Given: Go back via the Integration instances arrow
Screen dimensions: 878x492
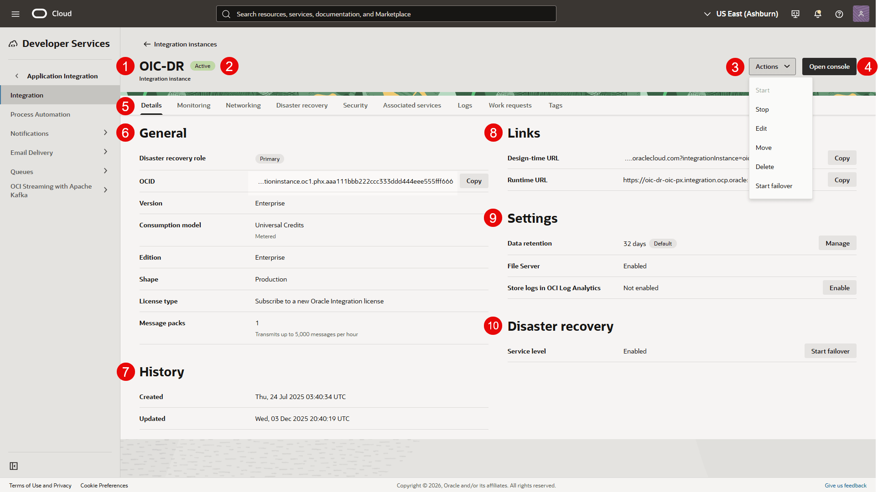Looking at the screenshot, I should 147,44.
